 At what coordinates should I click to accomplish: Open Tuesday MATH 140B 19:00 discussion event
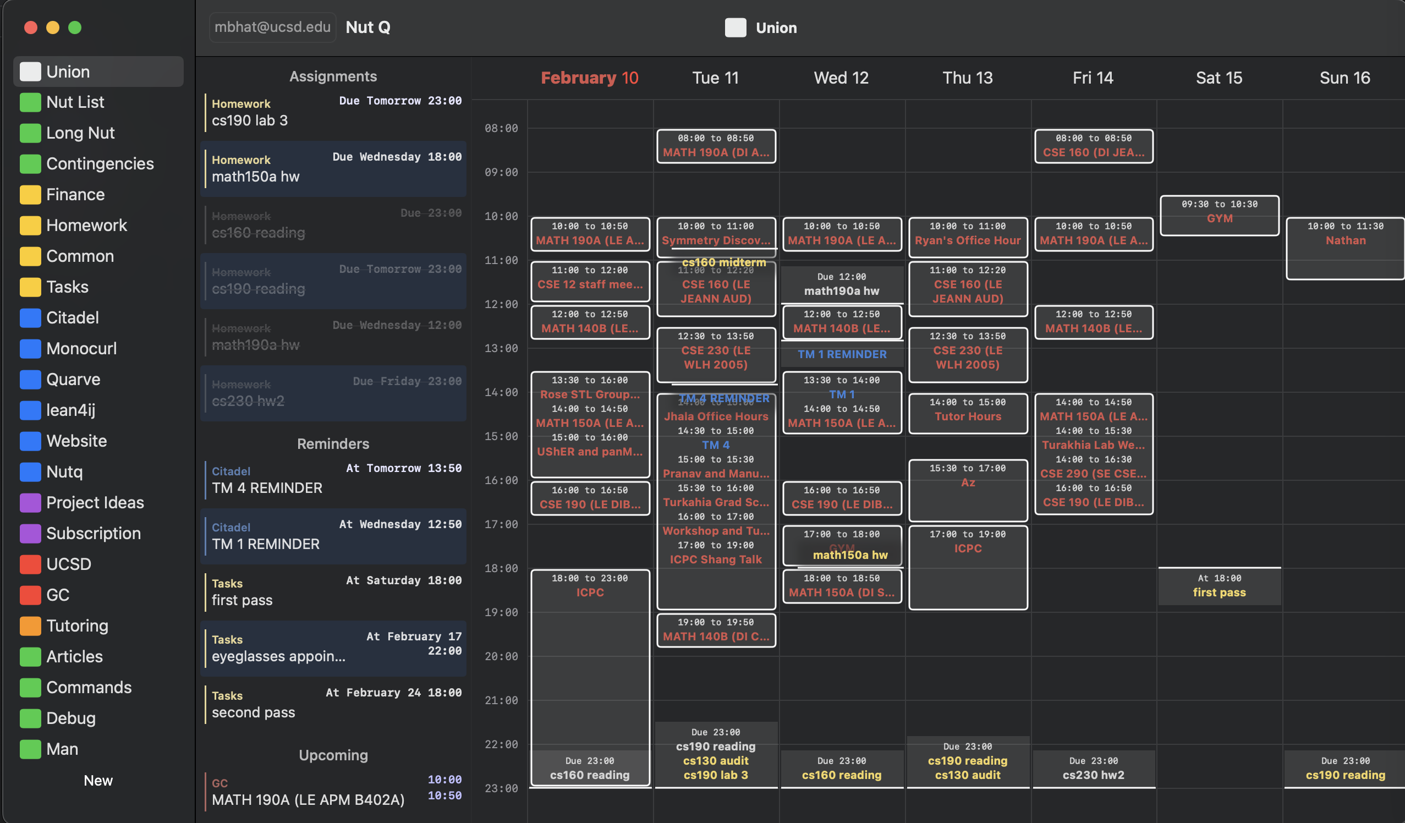click(716, 630)
